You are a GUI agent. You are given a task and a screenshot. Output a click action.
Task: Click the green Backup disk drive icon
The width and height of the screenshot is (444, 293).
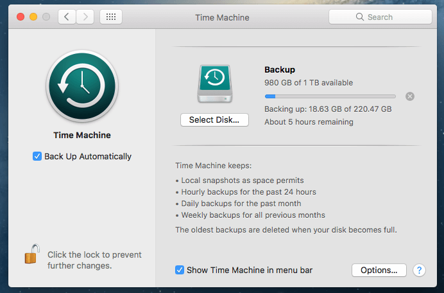click(214, 83)
